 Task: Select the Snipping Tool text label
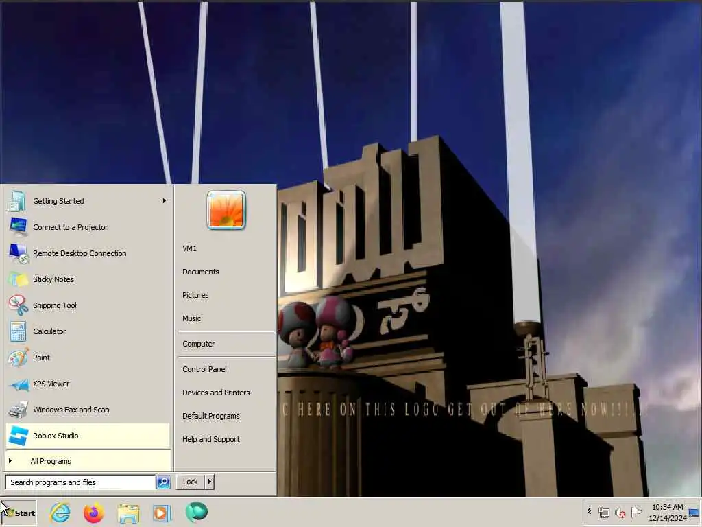tap(55, 305)
